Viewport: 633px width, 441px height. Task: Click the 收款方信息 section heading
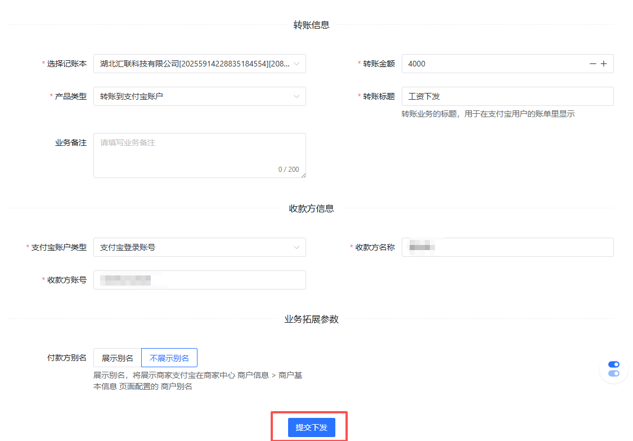click(311, 208)
